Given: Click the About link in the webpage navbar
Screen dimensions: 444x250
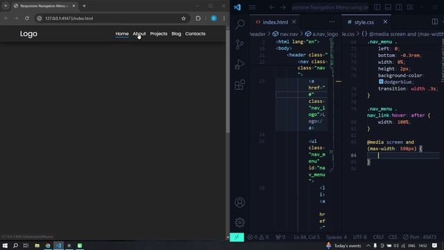Looking at the screenshot, I should (139, 34).
